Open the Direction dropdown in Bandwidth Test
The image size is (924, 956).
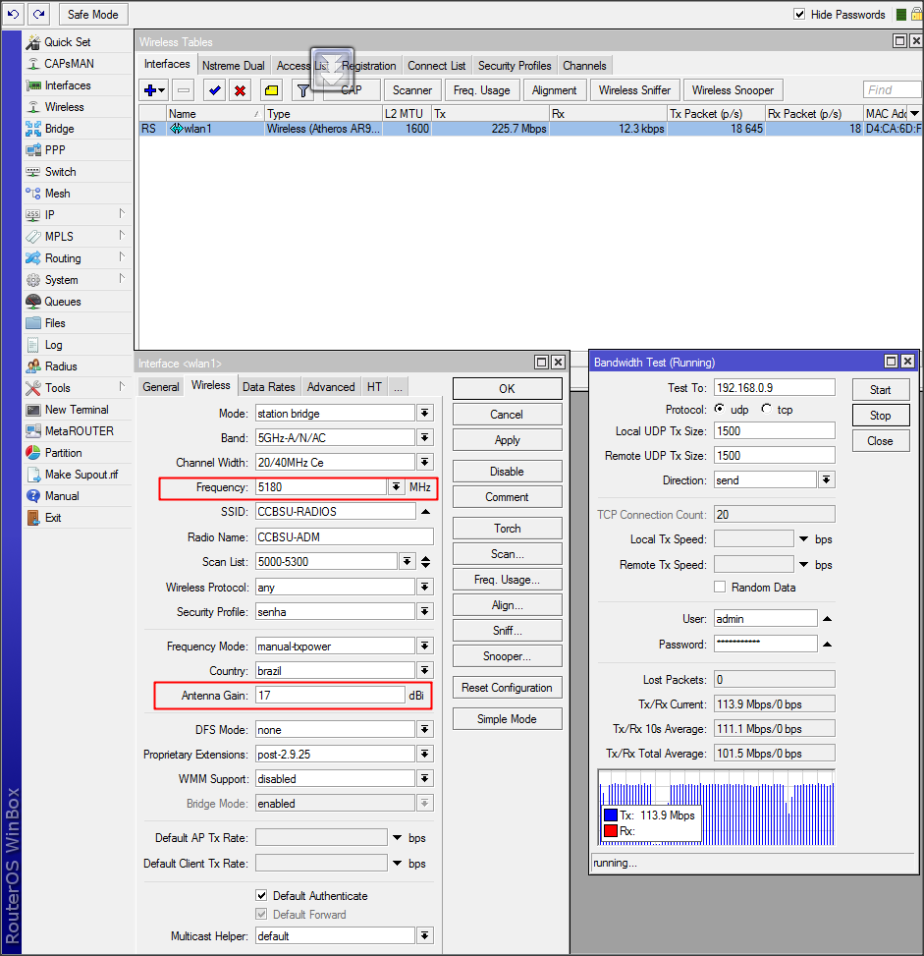[x=827, y=480]
